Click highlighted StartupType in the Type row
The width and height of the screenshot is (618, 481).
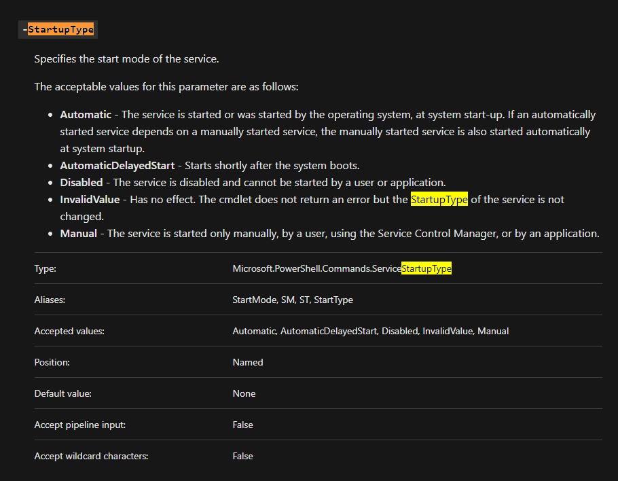tap(426, 269)
